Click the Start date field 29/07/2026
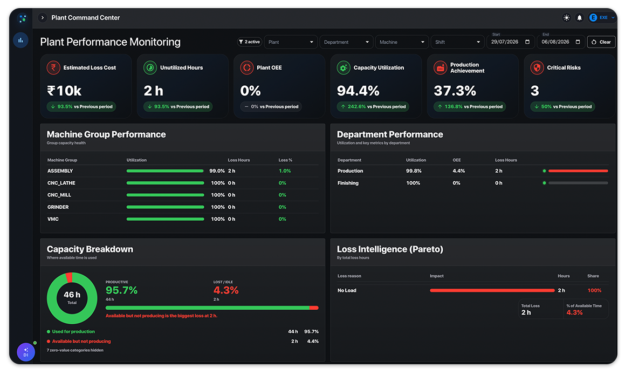Image resolution: width=625 pixels, height=375 pixels. click(510, 42)
